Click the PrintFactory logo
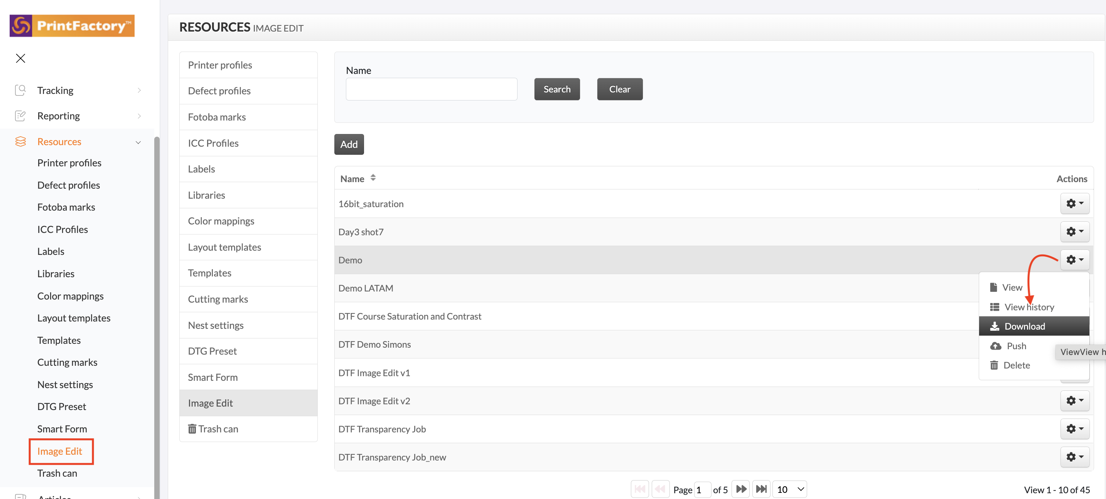Image resolution: width=1106 pixels, height=499 pixels. 72,26
